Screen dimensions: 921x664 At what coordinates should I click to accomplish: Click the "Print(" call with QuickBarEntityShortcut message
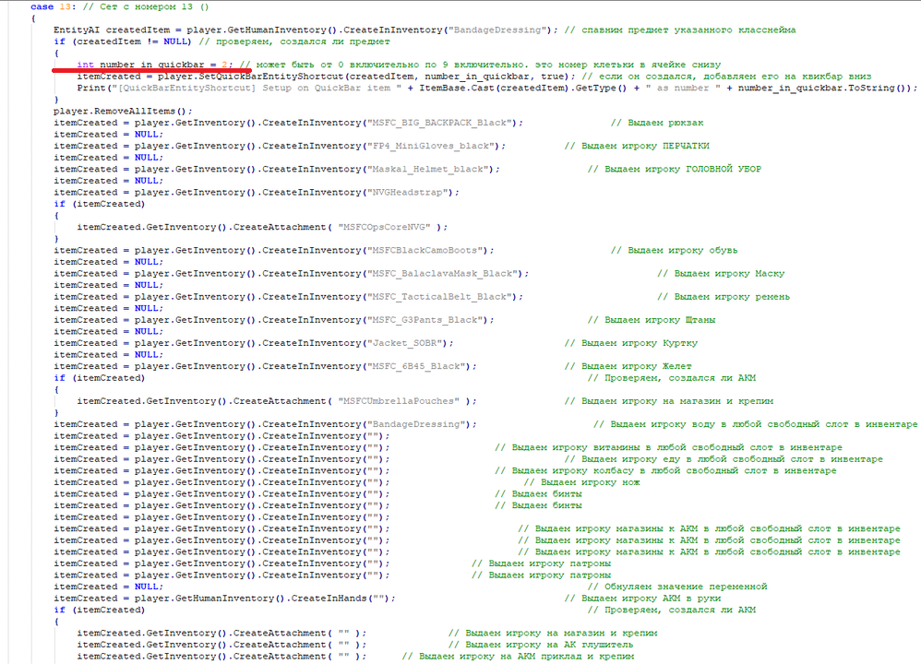click(x=496, y=88)
